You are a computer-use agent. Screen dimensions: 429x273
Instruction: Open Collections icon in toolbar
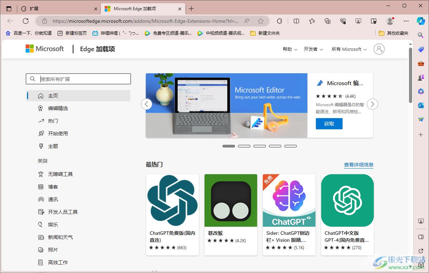[327, 21]
